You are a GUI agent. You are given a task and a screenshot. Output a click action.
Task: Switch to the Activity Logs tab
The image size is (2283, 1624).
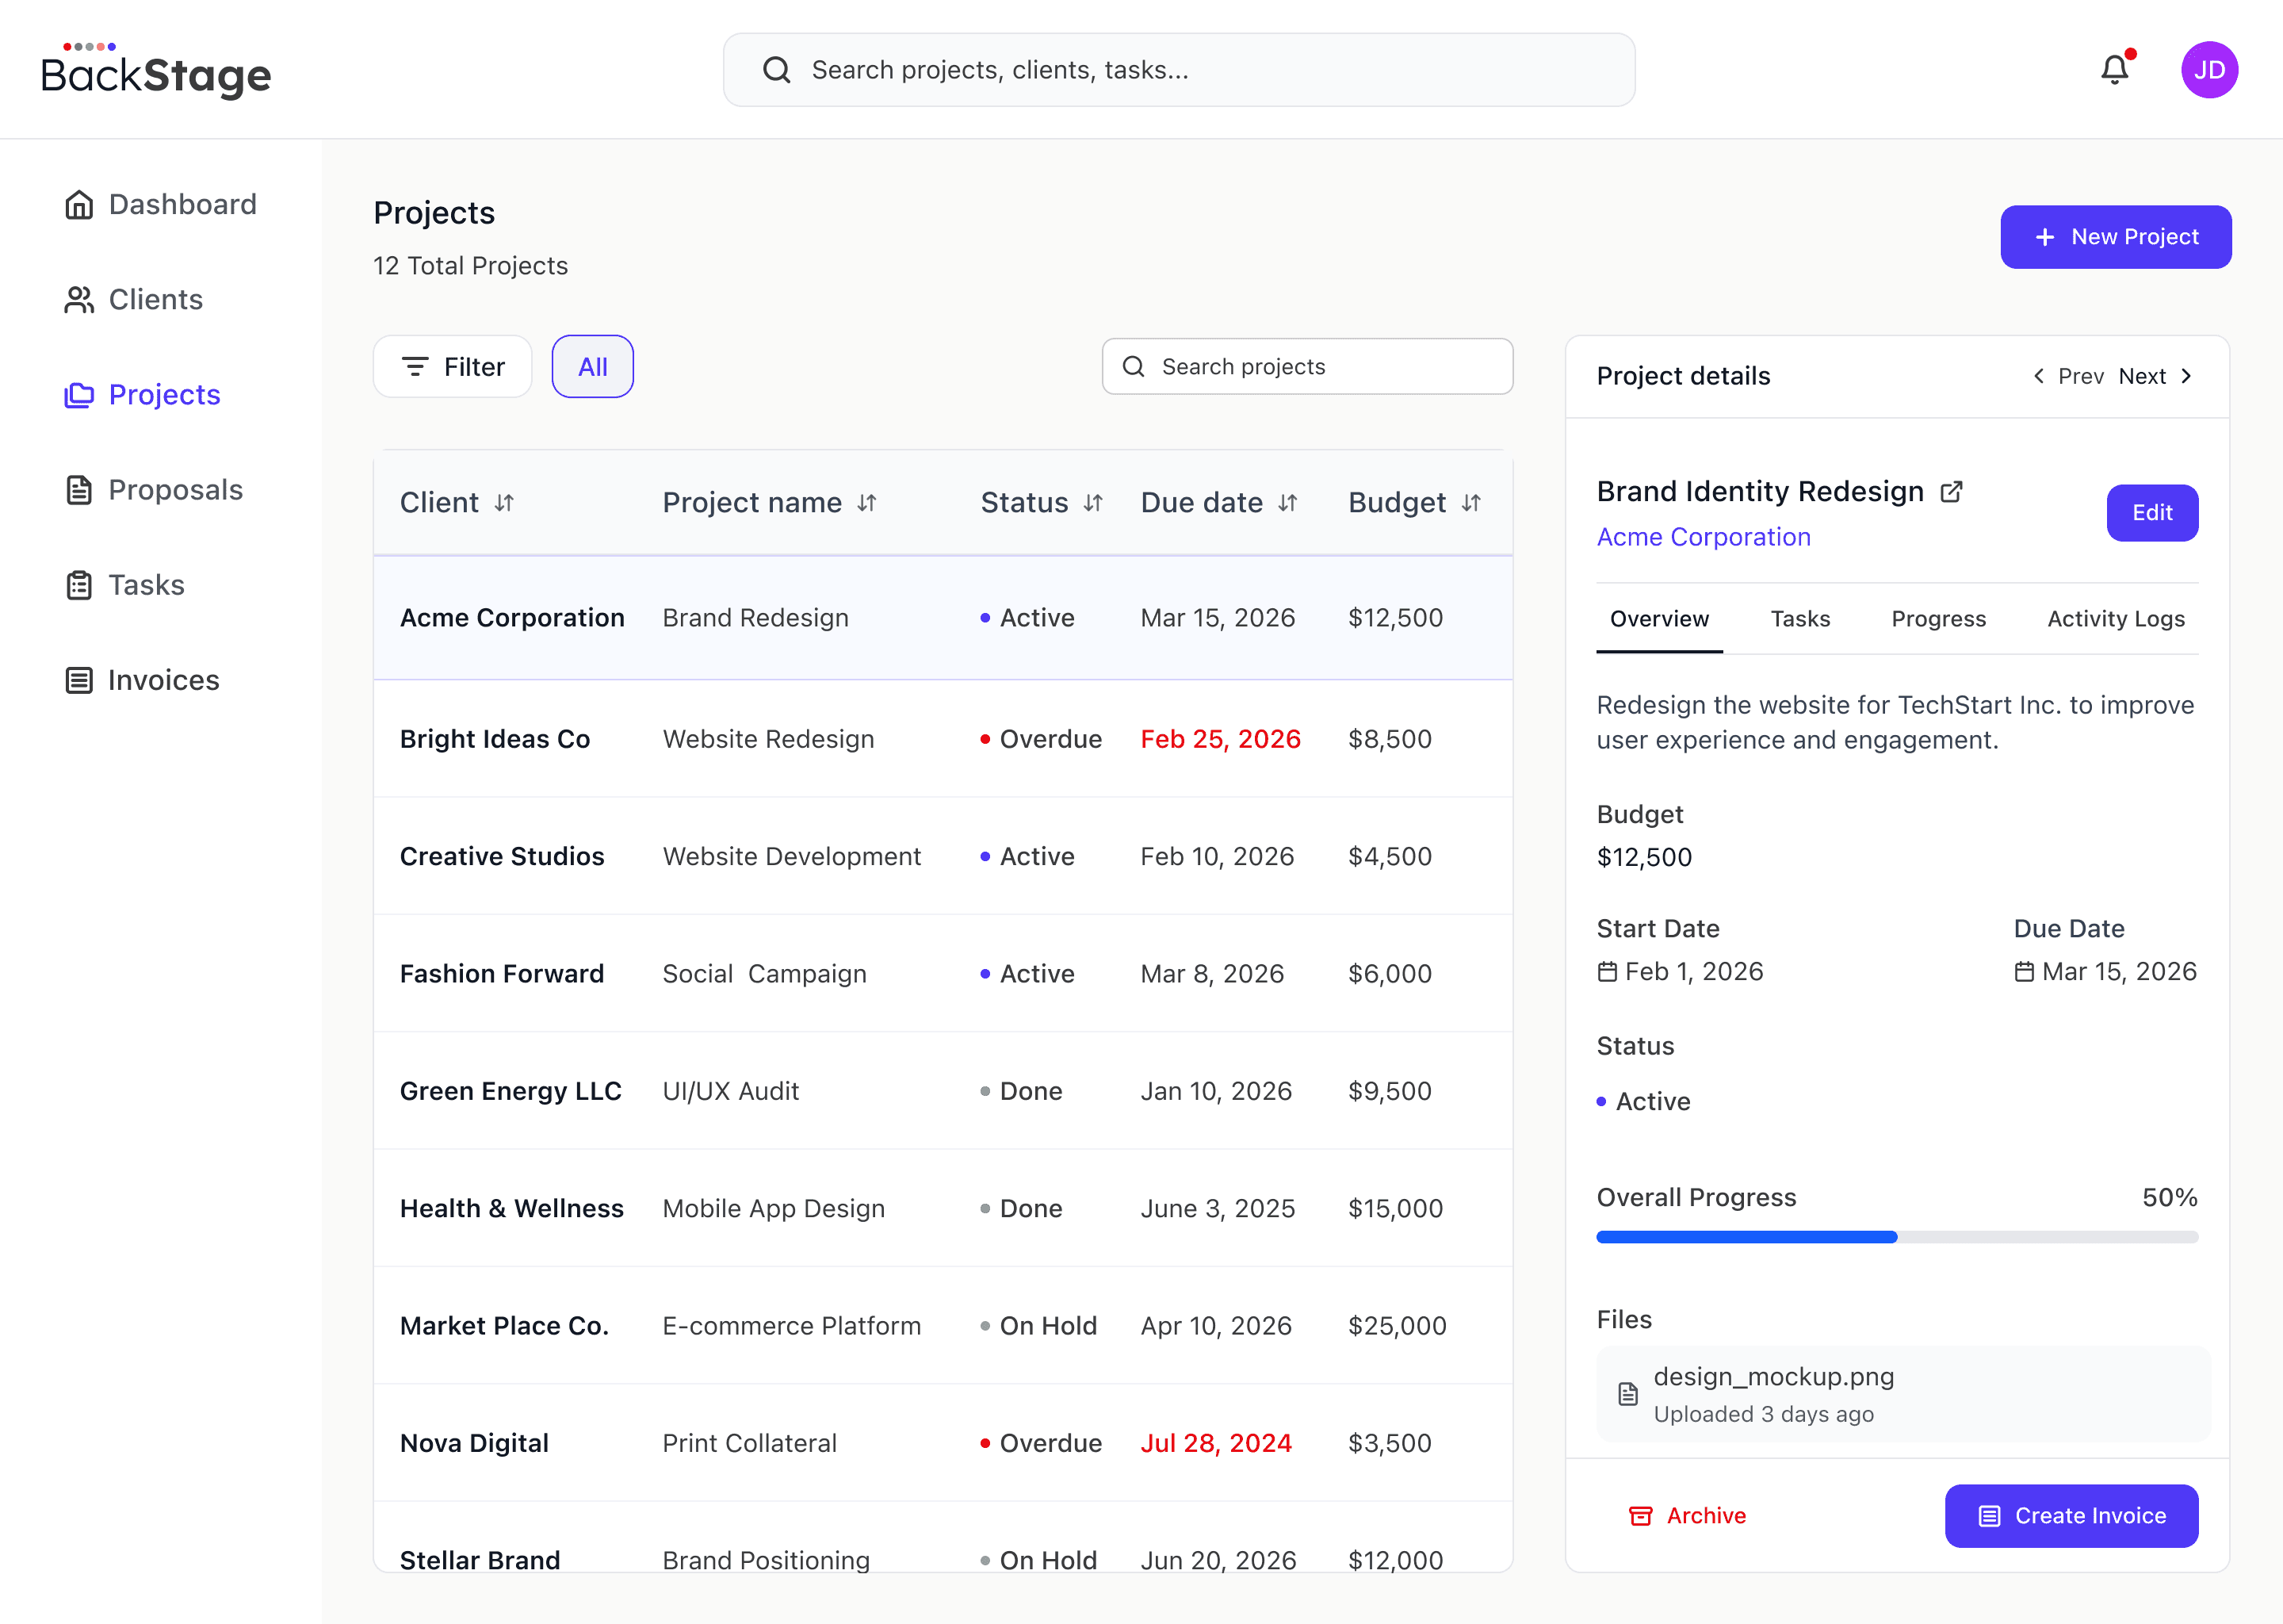(x=2115, y=619)
